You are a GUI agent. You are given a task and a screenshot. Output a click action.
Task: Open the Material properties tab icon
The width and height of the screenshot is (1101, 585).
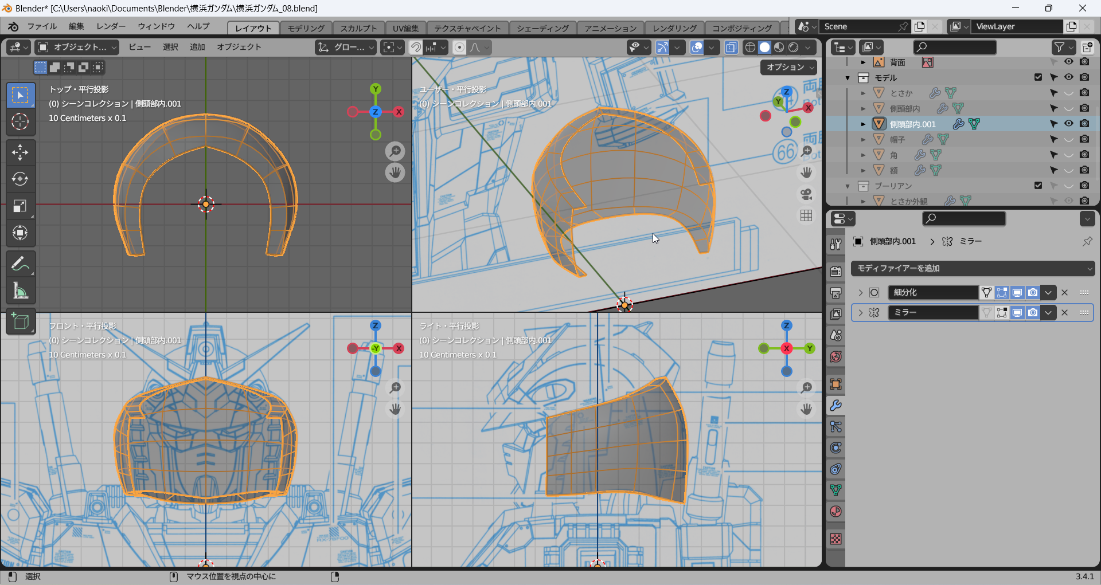835,512
